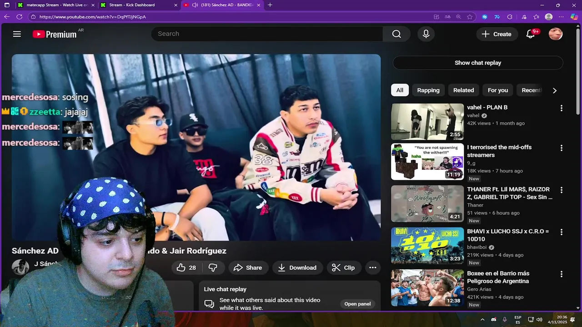Open BHAVI x LUCHO SSJ 10D10 thumbnail

(x=427, y=246)
